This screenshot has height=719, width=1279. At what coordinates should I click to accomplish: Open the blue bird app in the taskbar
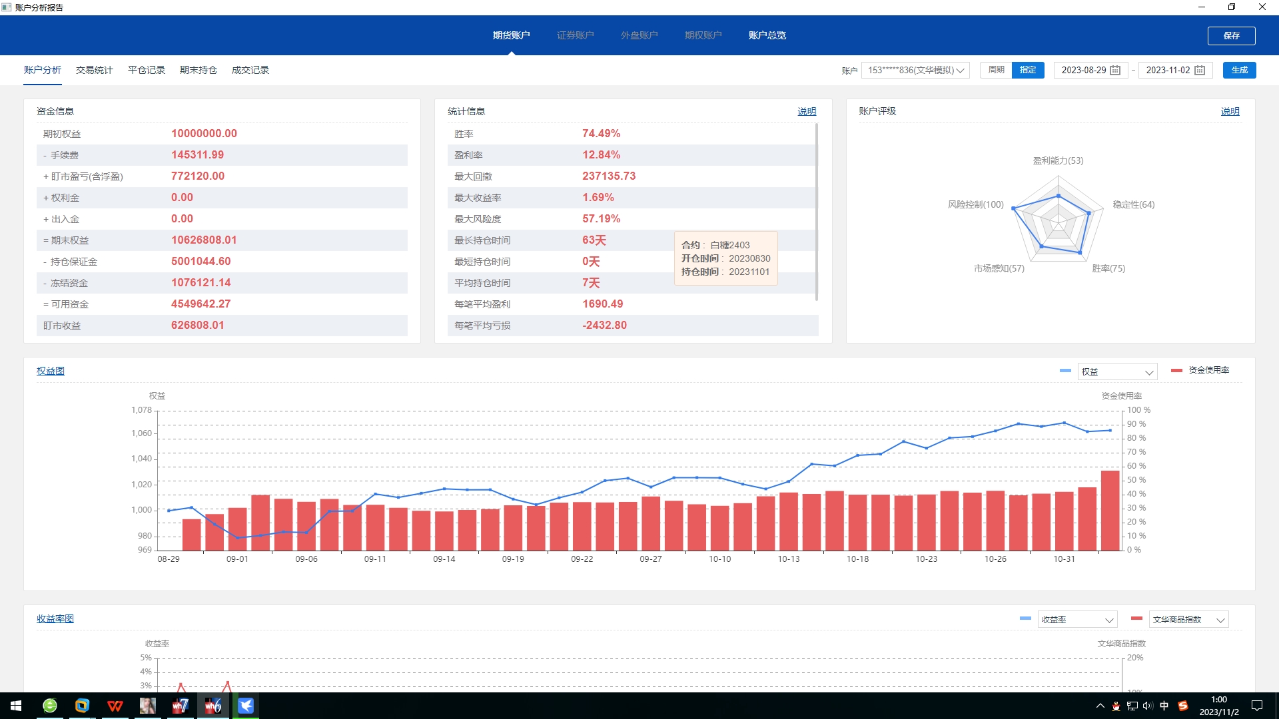click(x=246, y=706)
